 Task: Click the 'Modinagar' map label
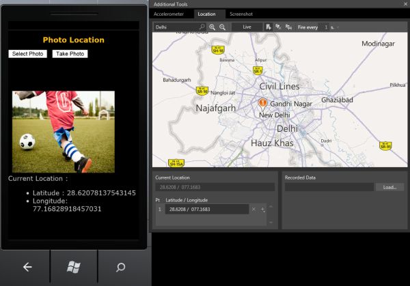(378, 44)
